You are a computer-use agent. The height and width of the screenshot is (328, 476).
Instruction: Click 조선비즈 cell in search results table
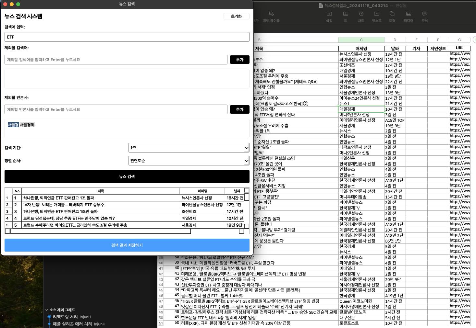coord(202,211)
